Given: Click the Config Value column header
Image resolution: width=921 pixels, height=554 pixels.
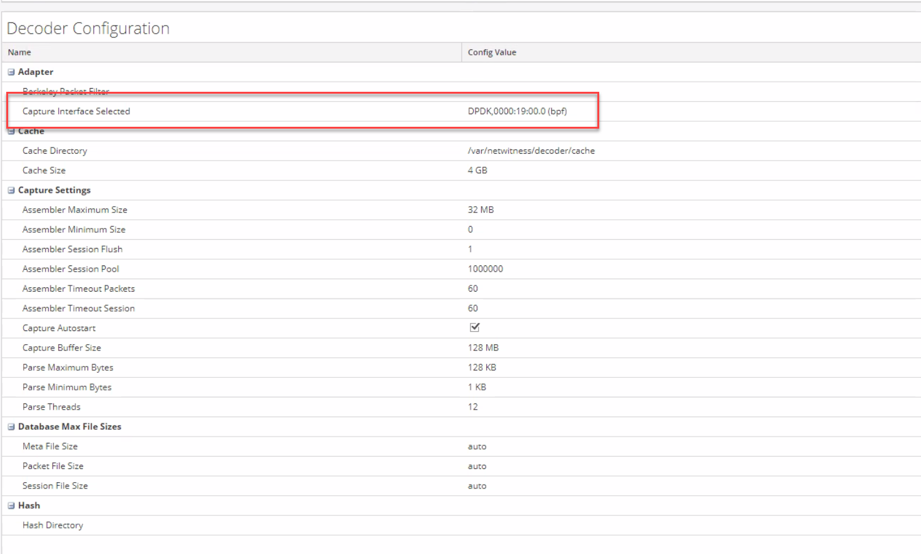Looking at the screenshot, I should 492,52.
